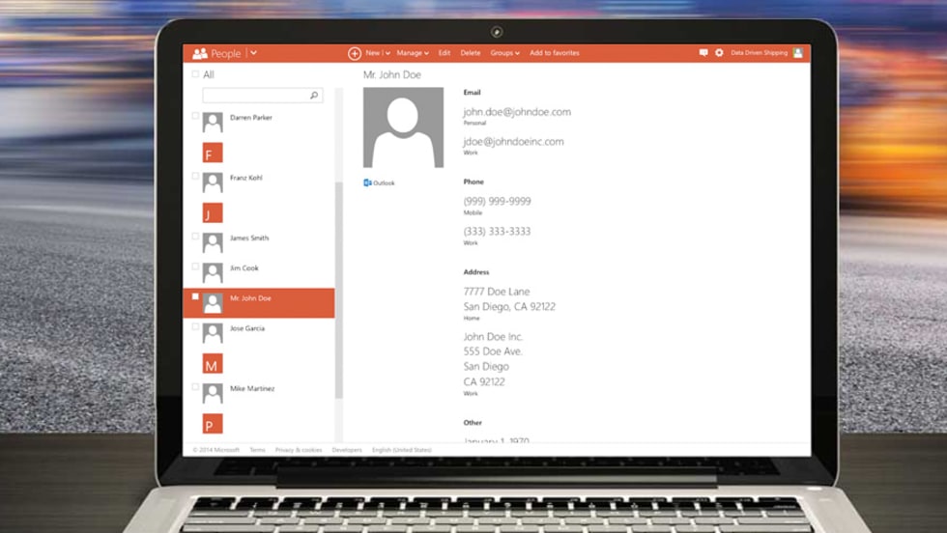This screenshot has width=947, height=533.
Task: Tick the All contacts checkbox
Action: [x=195, y=74]
